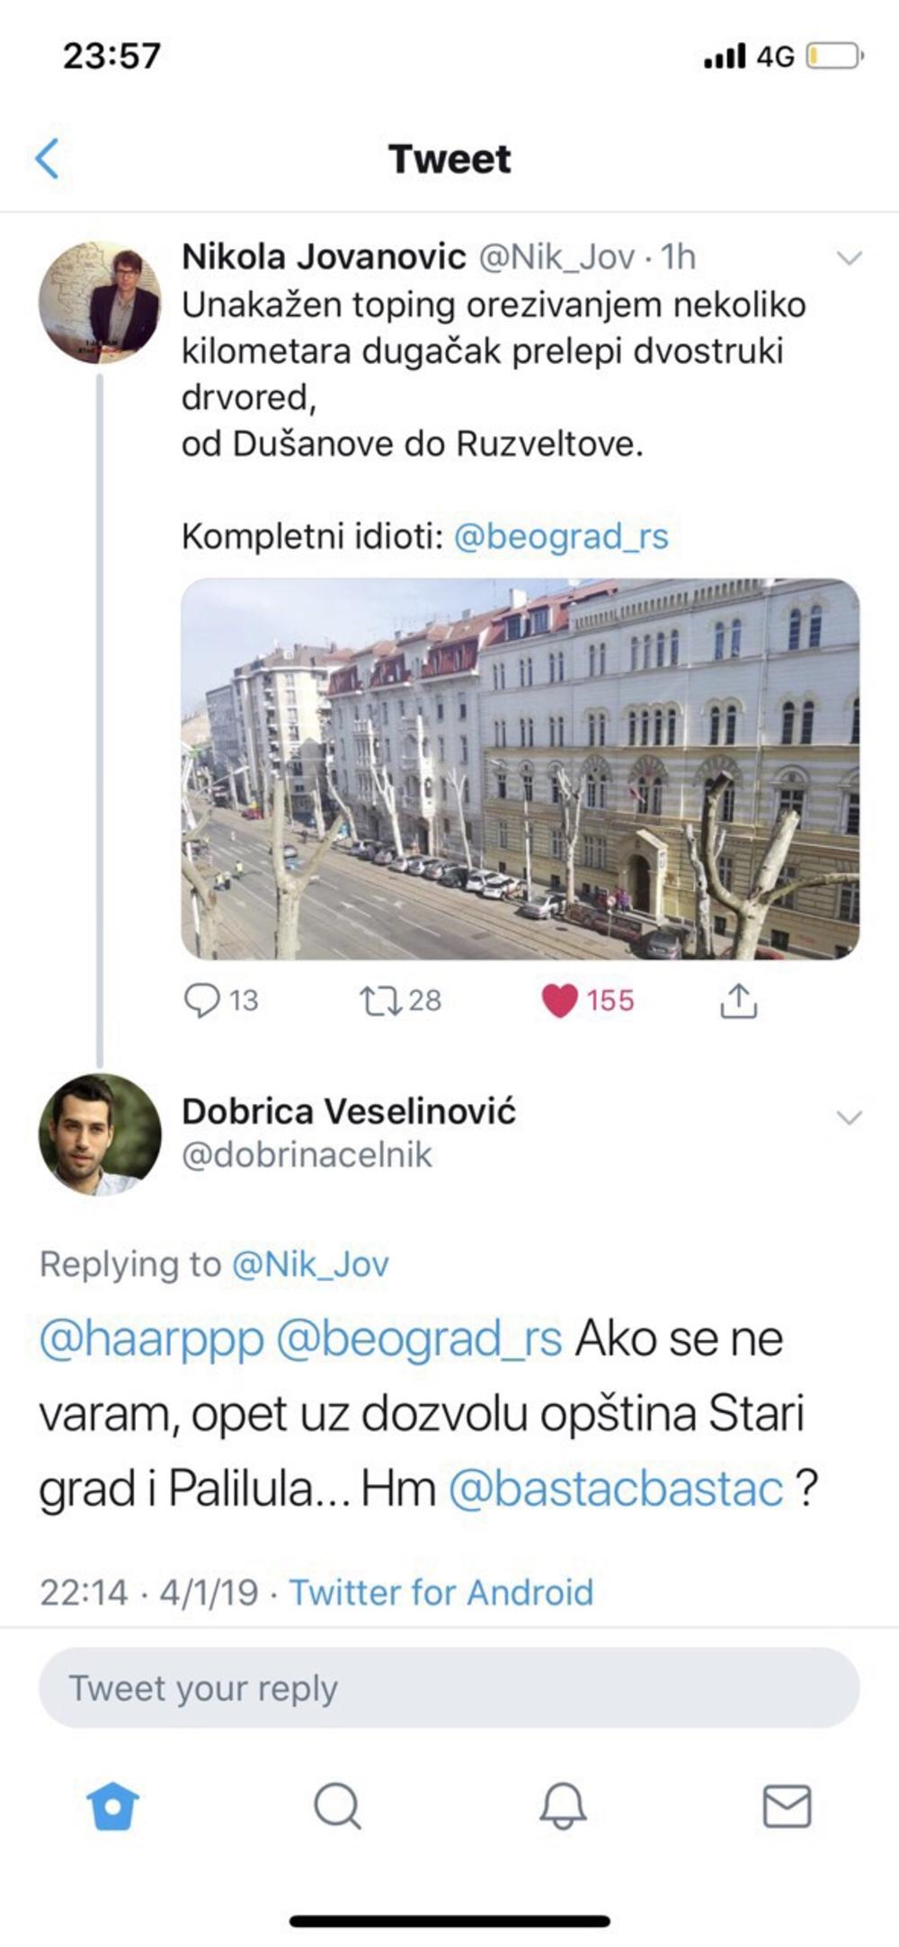Image resolution: width=899 pixels, height=1947 pixels.
Task: Open the @beograd_rs mention in Nikola's tweet
Action: coord(561,537)
